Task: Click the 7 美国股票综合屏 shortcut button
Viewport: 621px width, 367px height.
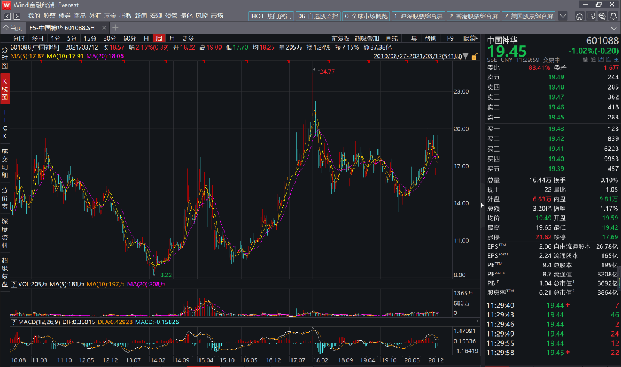Action: 528,16
